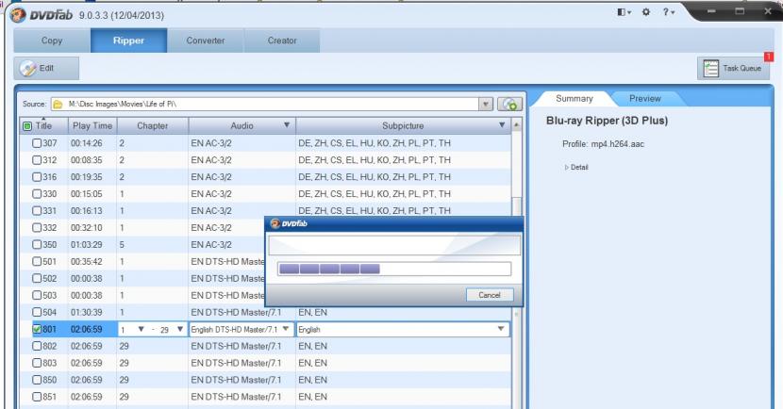Sort by Chapter column header
Screen dimensions: 783x409
152,125
